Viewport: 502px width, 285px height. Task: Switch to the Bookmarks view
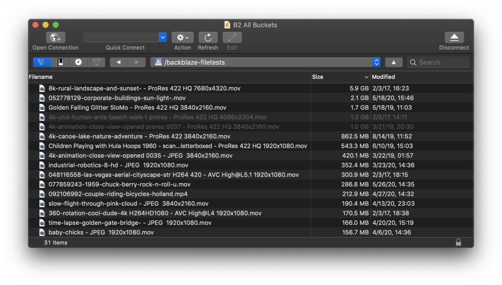click(60, 62)
